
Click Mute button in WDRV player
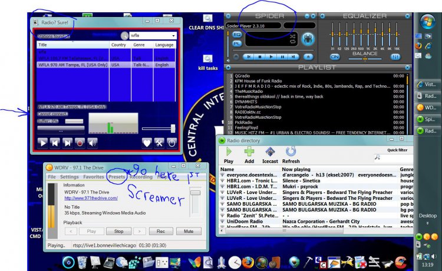click(x=189, y=231)
